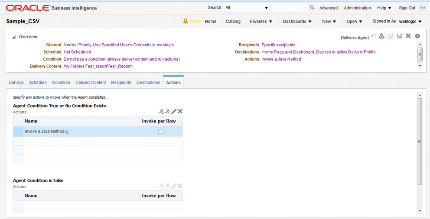Open help via the question mark icon
Screen dimensions: 430x219
(417, 36)
